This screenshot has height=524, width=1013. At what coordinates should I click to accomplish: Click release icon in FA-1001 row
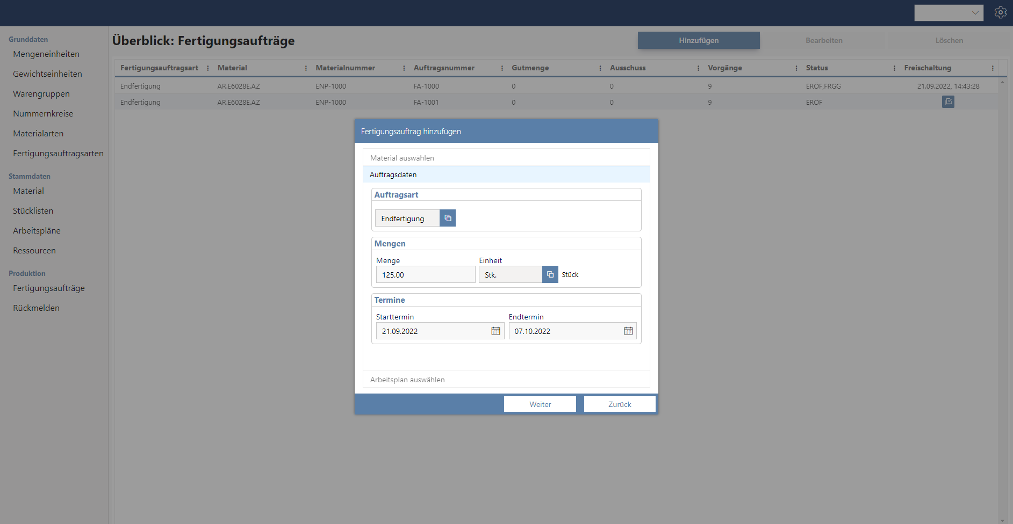point(948,102)
